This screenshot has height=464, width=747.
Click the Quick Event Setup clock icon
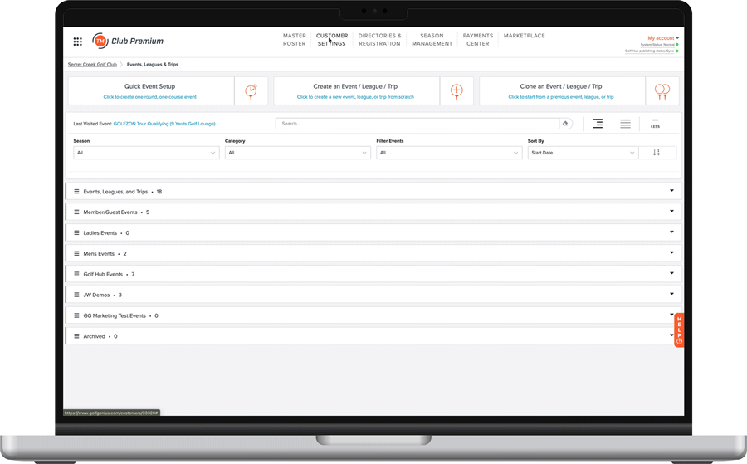tap(251, 91)
